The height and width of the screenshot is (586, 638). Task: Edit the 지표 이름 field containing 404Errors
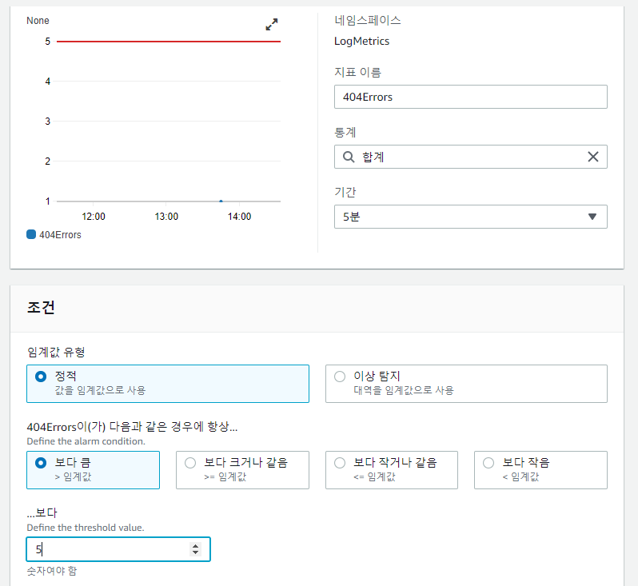(x=471, y=97)
